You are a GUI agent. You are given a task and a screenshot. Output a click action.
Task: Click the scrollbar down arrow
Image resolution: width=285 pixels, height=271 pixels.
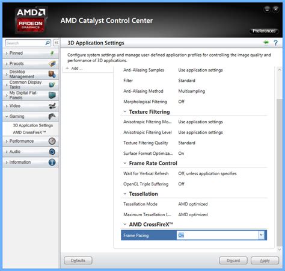pyautogui.click(x=279, y=249)
